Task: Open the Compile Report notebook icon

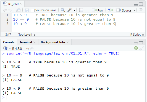Action: click(x=81, y=10)
